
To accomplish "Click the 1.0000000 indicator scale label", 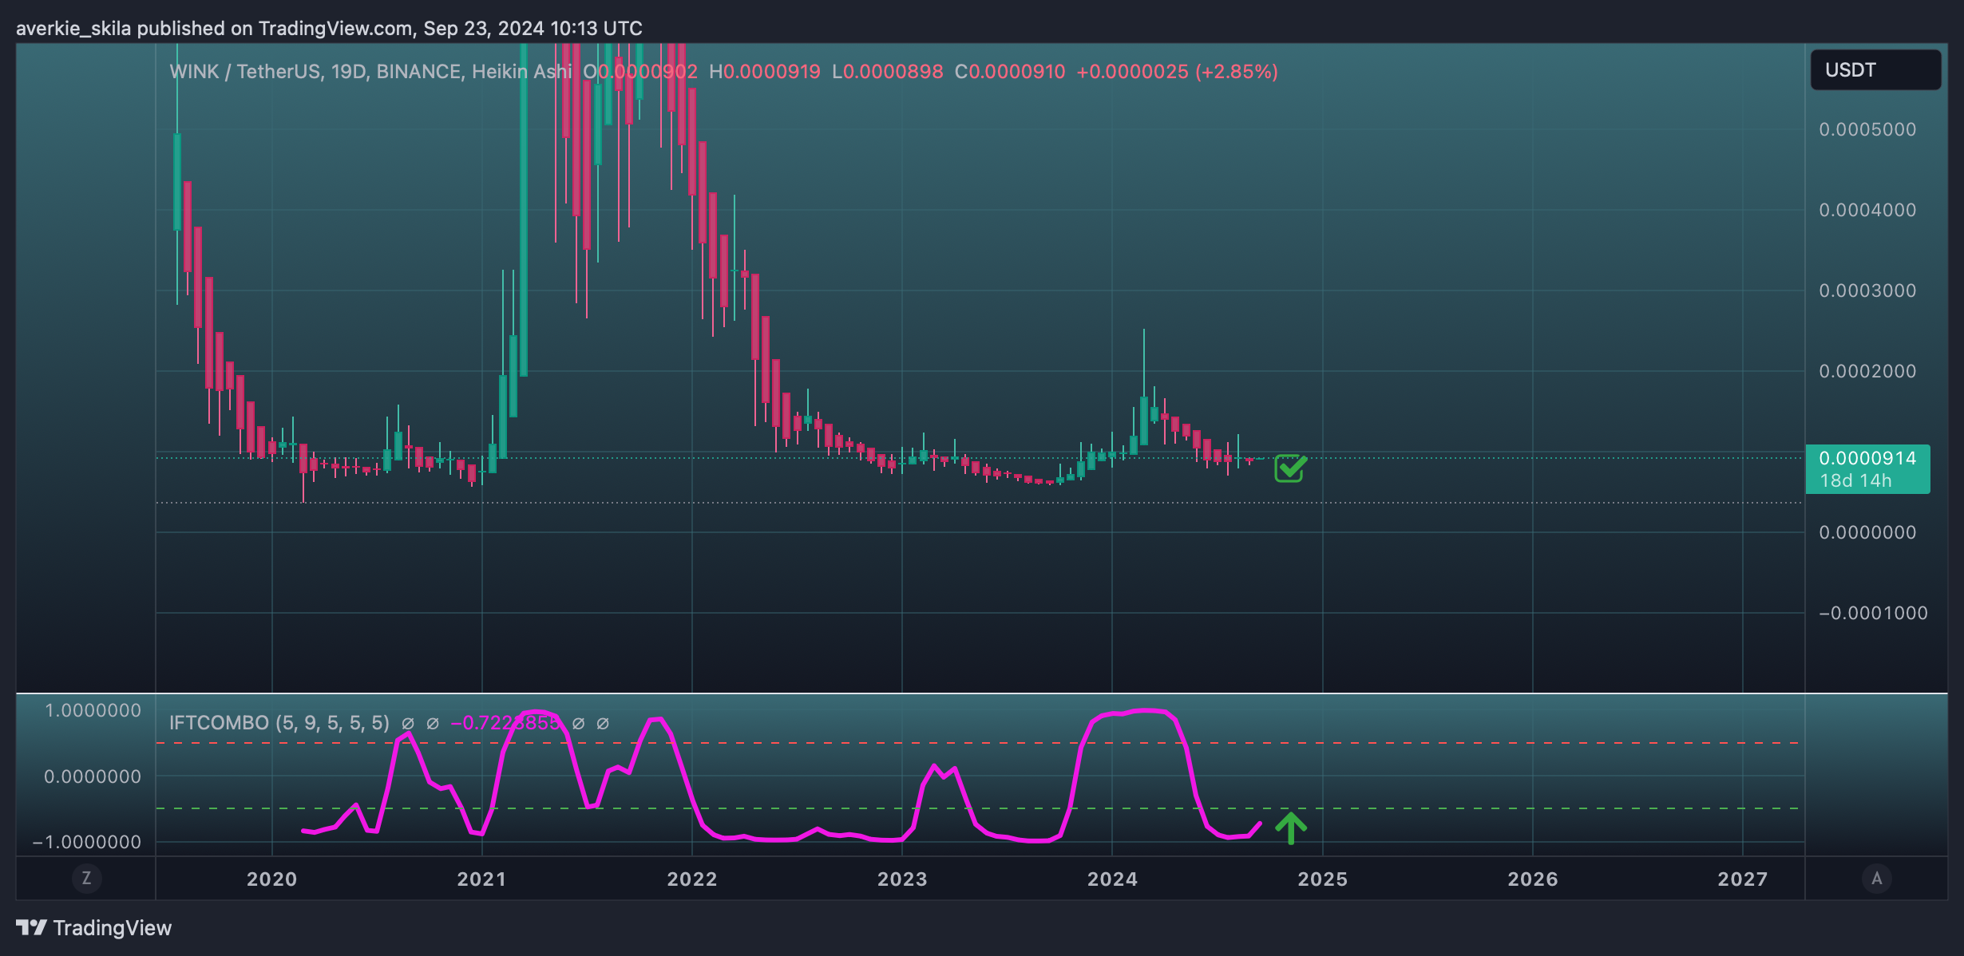I will click(x=93, y=710).
